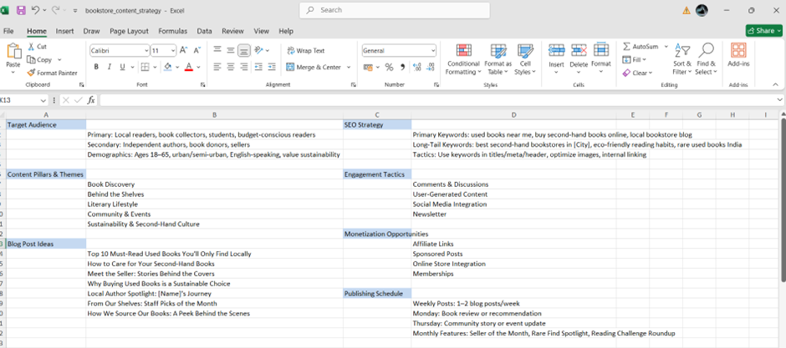Viewport: 786px width, 348px height.
Task: Click the Fill button
Action: 634,59
